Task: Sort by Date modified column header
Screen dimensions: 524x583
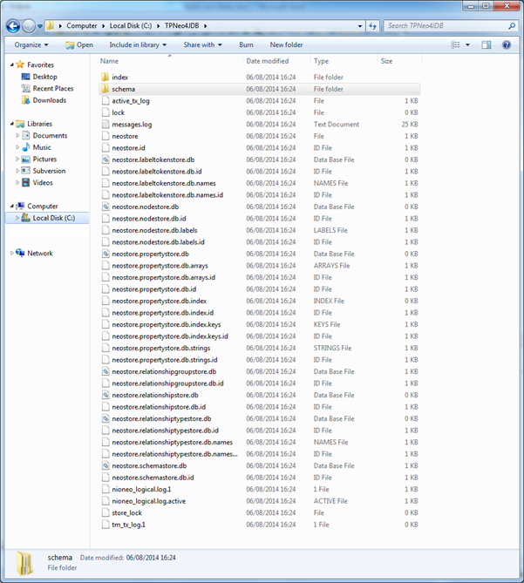Action: 268,61
